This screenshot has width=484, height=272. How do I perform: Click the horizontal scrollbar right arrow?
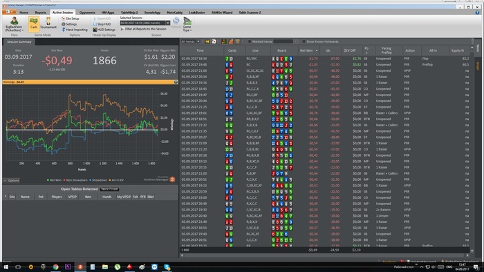tap(467, 255)
